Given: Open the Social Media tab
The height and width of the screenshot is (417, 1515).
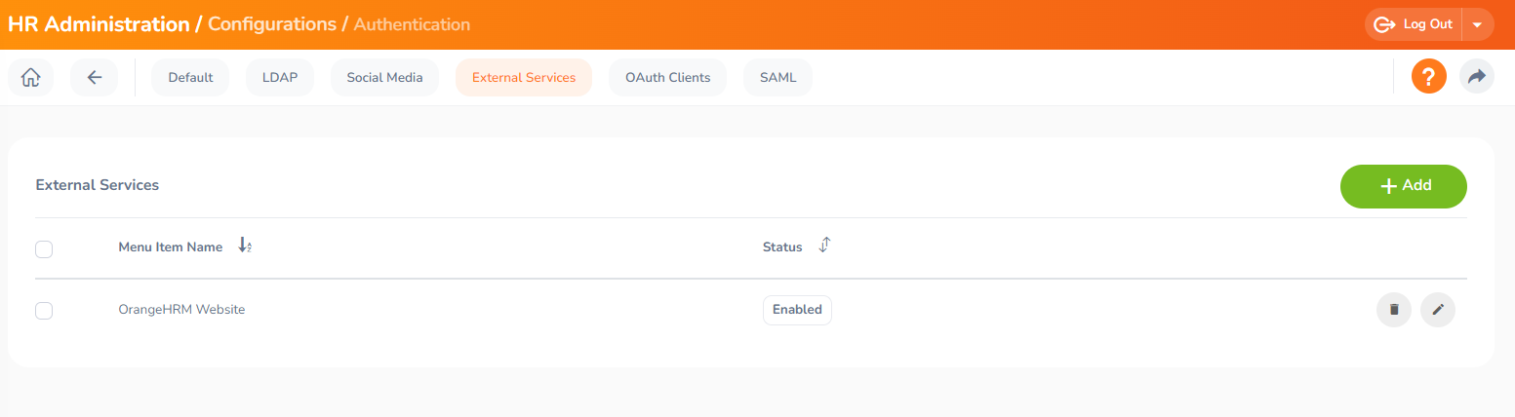Looking at the screenshot, I should click(x=384, y=78).
